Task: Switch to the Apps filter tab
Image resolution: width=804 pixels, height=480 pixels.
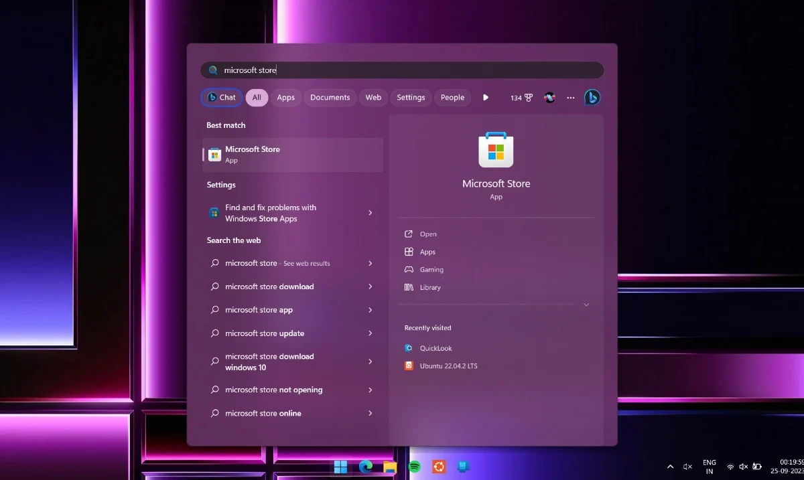Action: (286, 98)
